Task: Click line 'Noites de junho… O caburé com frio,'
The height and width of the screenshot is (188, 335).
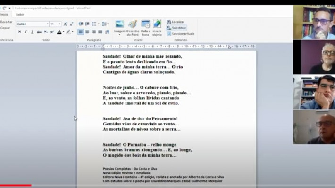Action: [141, 87]
